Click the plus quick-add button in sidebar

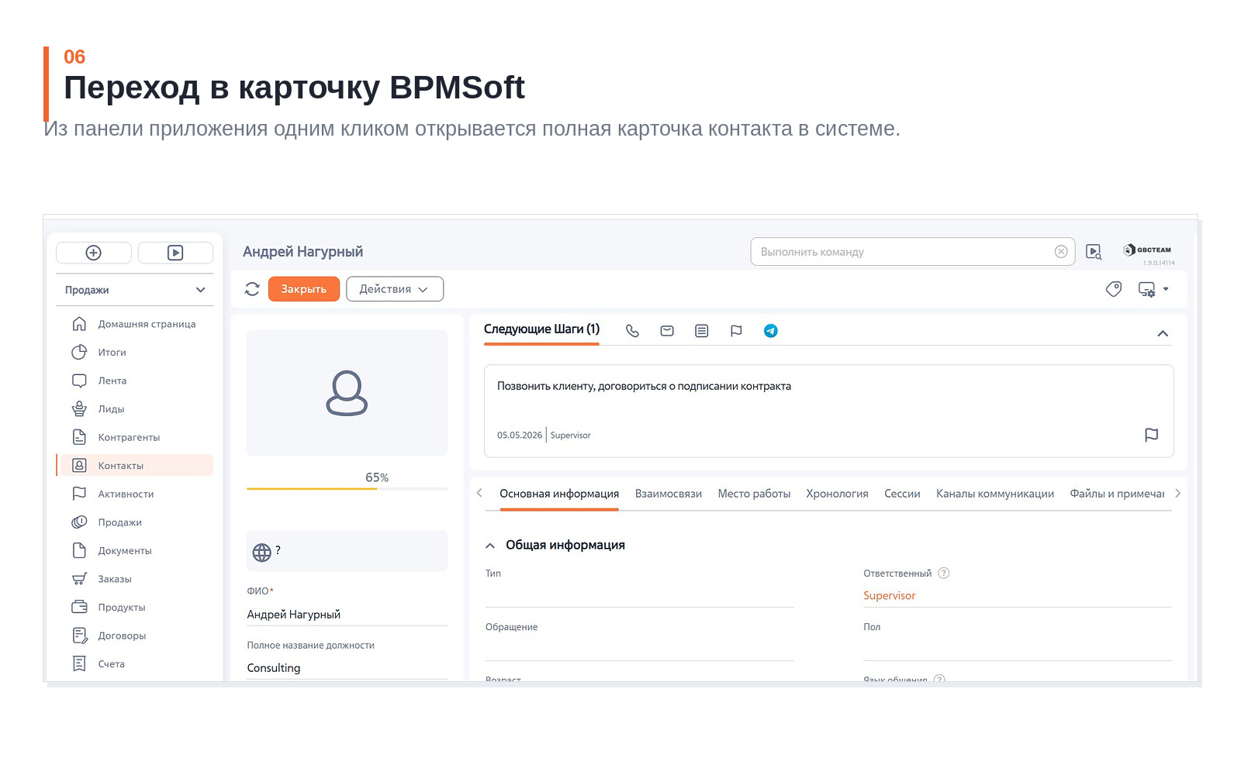(x=94, y=253)
